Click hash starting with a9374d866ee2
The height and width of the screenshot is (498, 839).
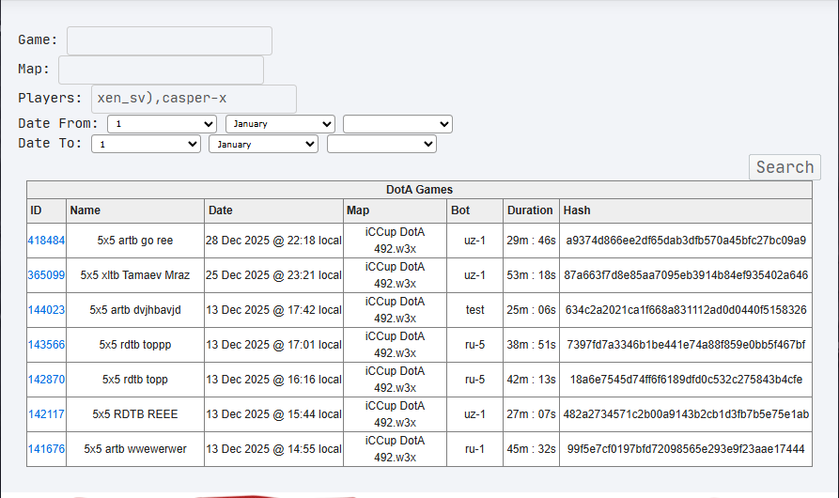(x=686, y=241)
